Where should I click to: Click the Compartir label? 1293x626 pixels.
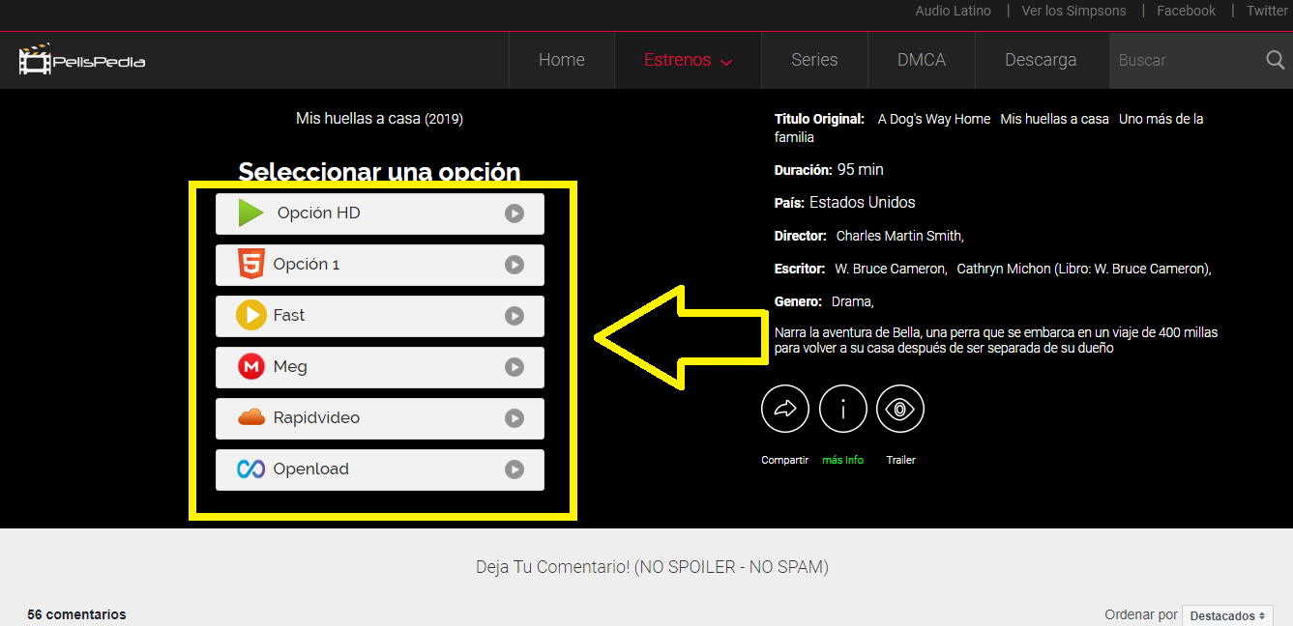coord(784,460)
